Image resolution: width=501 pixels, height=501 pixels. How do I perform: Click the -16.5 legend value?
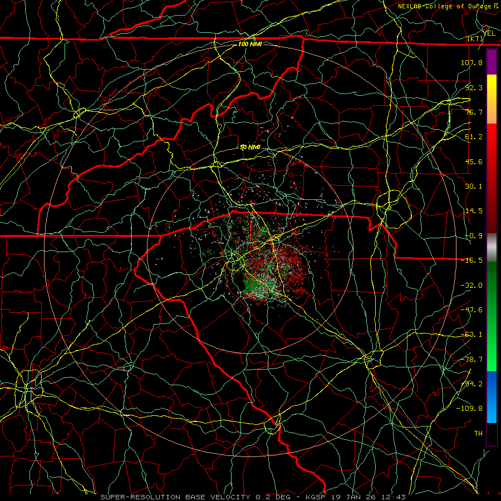[x=471, y=261]
